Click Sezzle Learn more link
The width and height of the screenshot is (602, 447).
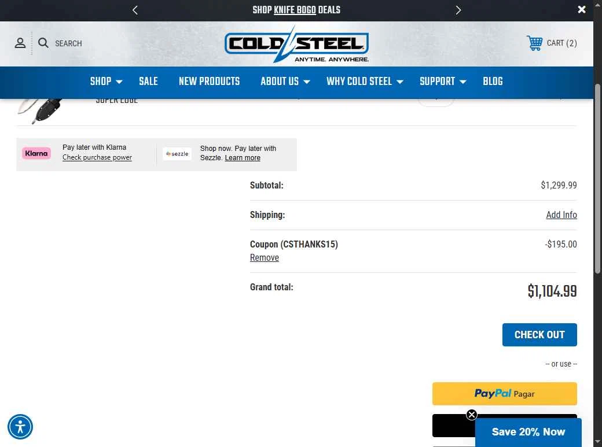point(243,158)
